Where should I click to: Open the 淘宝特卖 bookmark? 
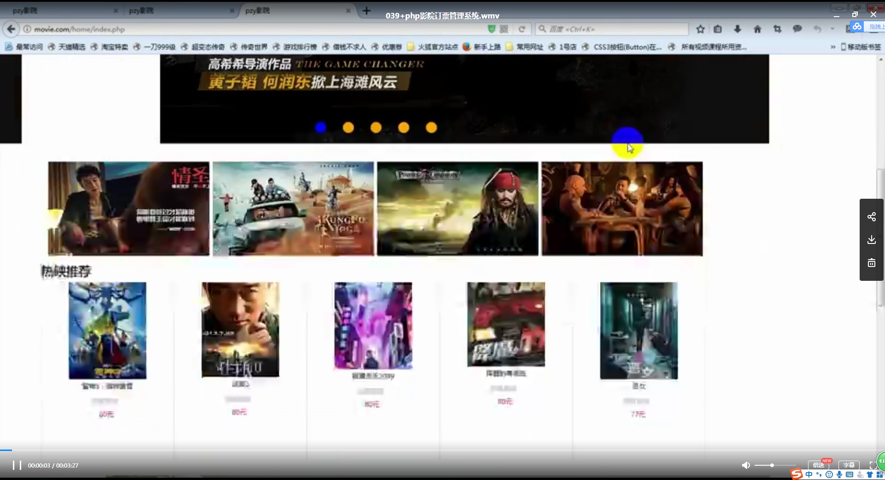tap(109, 47)
